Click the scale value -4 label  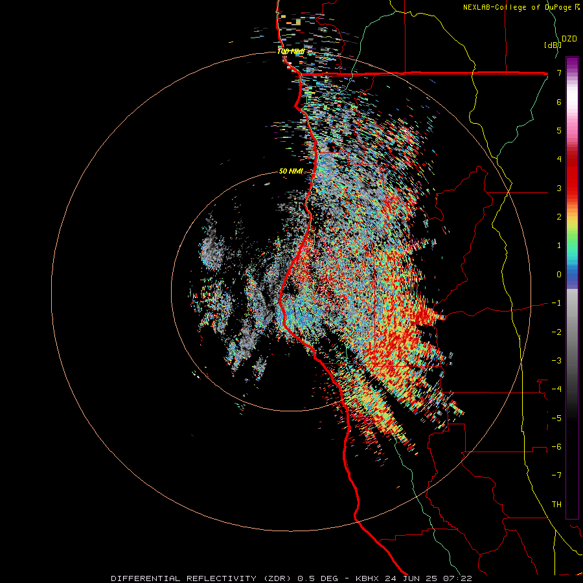556,389
